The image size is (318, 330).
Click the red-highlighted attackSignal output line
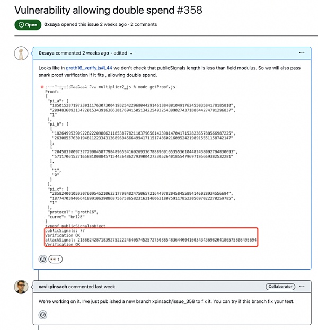pyautogui.click(x=151, y=240)
